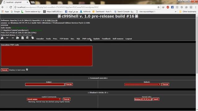Screen dimensions: 198x111
Task: Open a new Chrome tab
Action: click(32, 2)
